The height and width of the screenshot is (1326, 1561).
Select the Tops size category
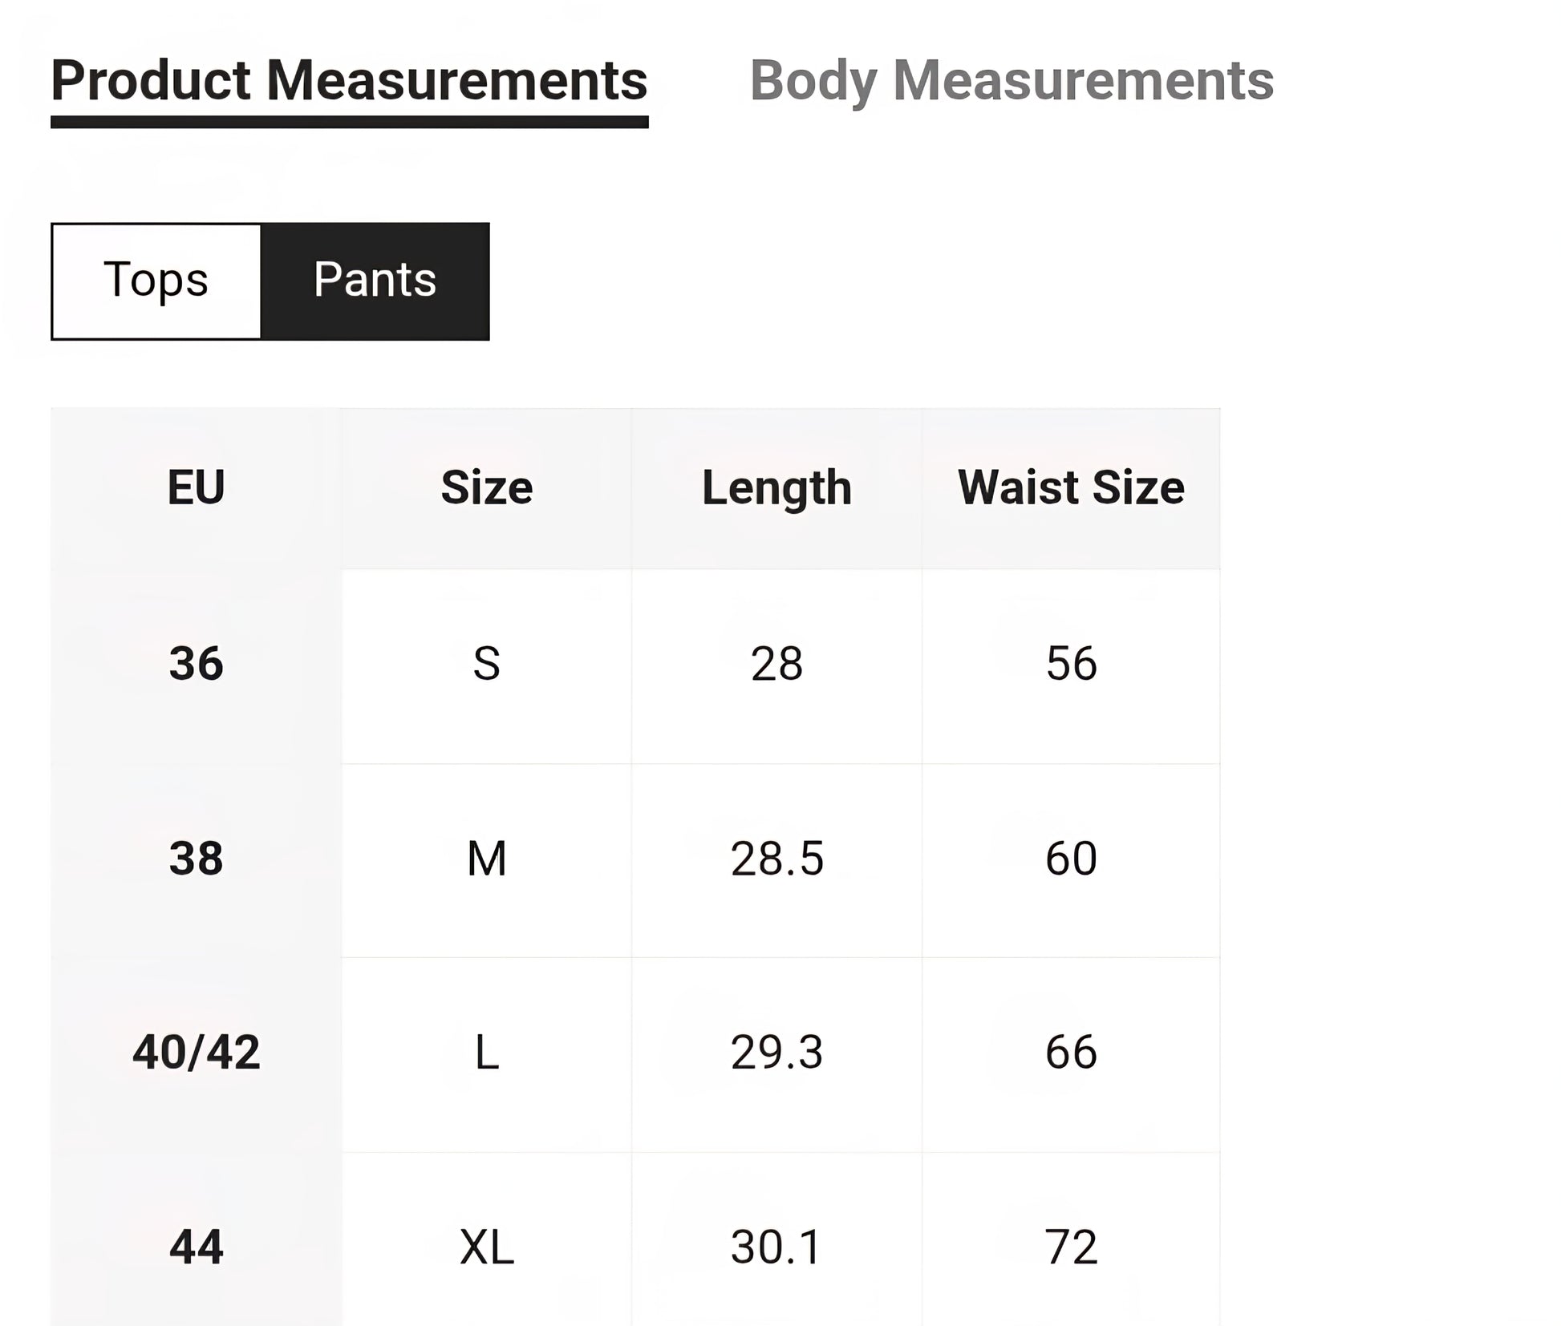[x=156, y=281]
